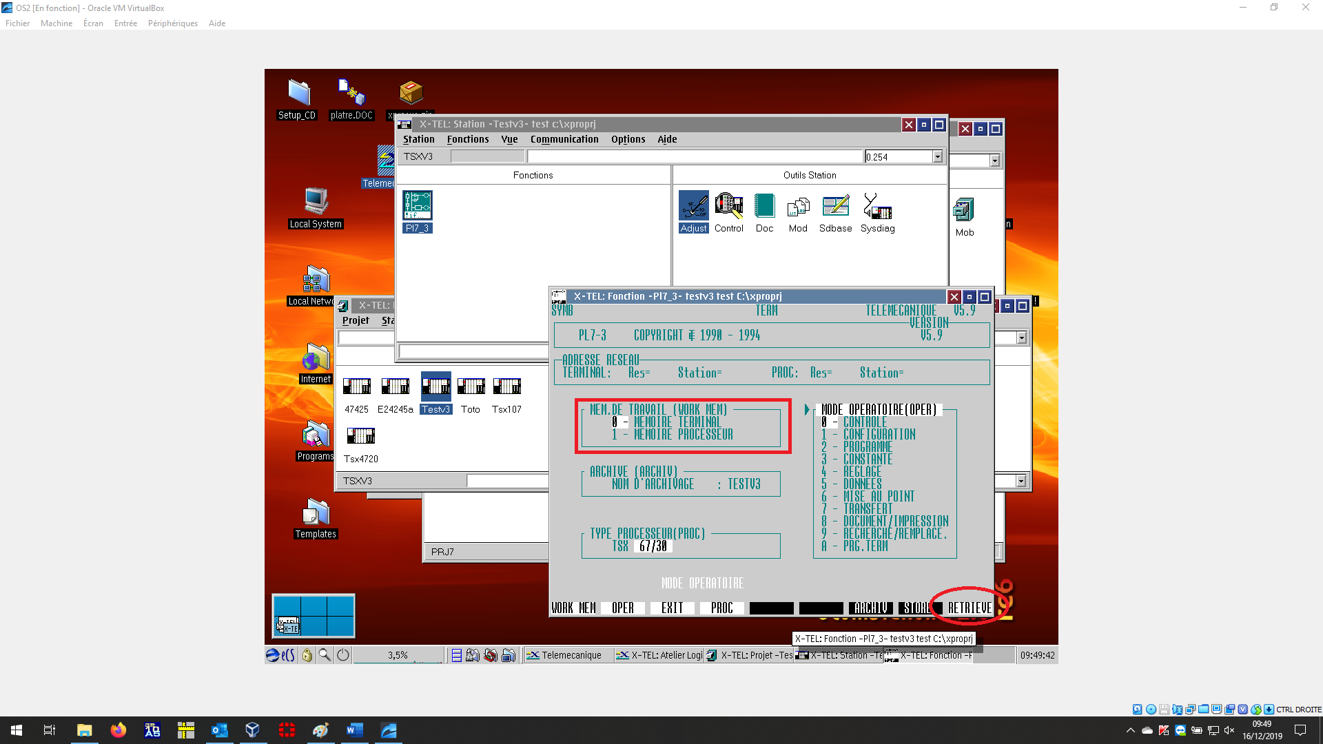The width and height of the screenshot is (1323, 744).
Task: Open the Doc tool icon
Action: (x=764, y=207)
